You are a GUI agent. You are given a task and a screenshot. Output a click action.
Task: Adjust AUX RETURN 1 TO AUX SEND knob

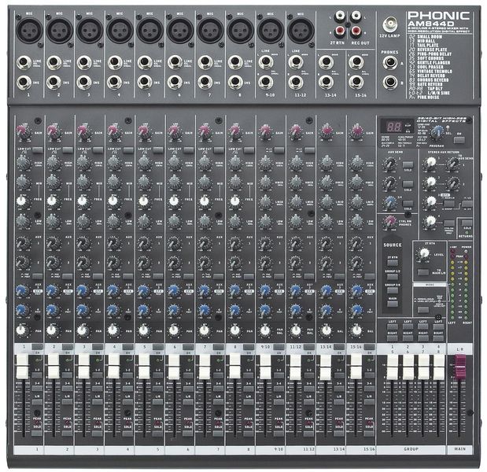tap(454, 164)
